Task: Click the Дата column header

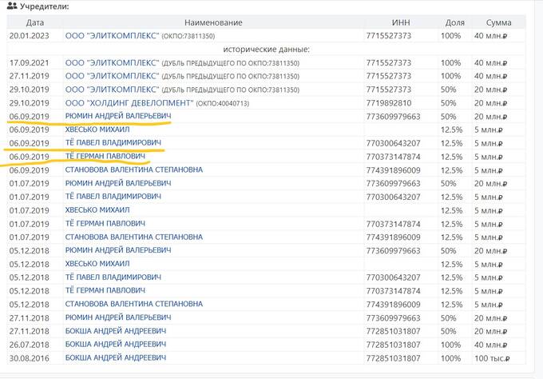Action: 34,23
